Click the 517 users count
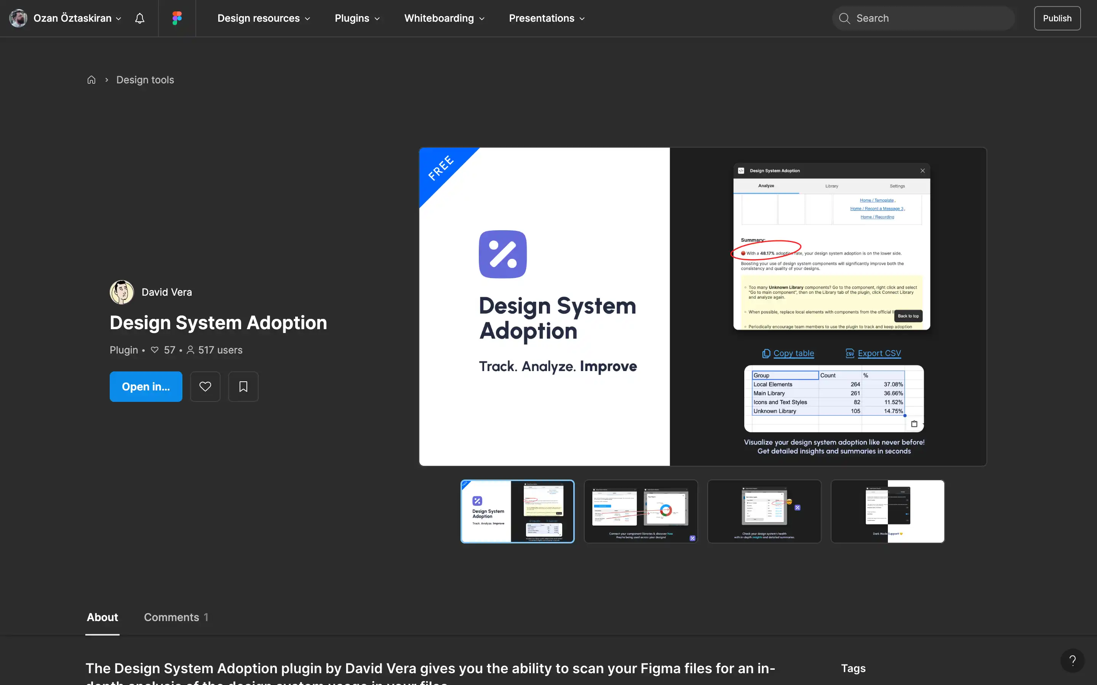Image resolution: width=1097 pixels, height=685 pixels. [214, 350]
